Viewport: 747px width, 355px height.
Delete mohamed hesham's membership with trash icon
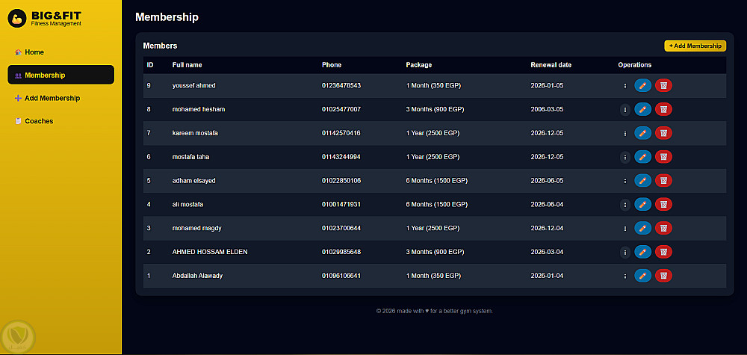[663, 110]
